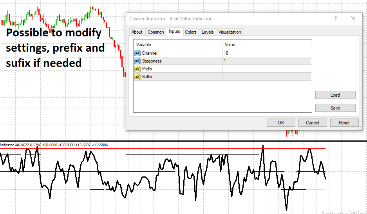Select the Prefix variable row label
Image resolution: width=367 pixels, height=214 pixels.
147,69
